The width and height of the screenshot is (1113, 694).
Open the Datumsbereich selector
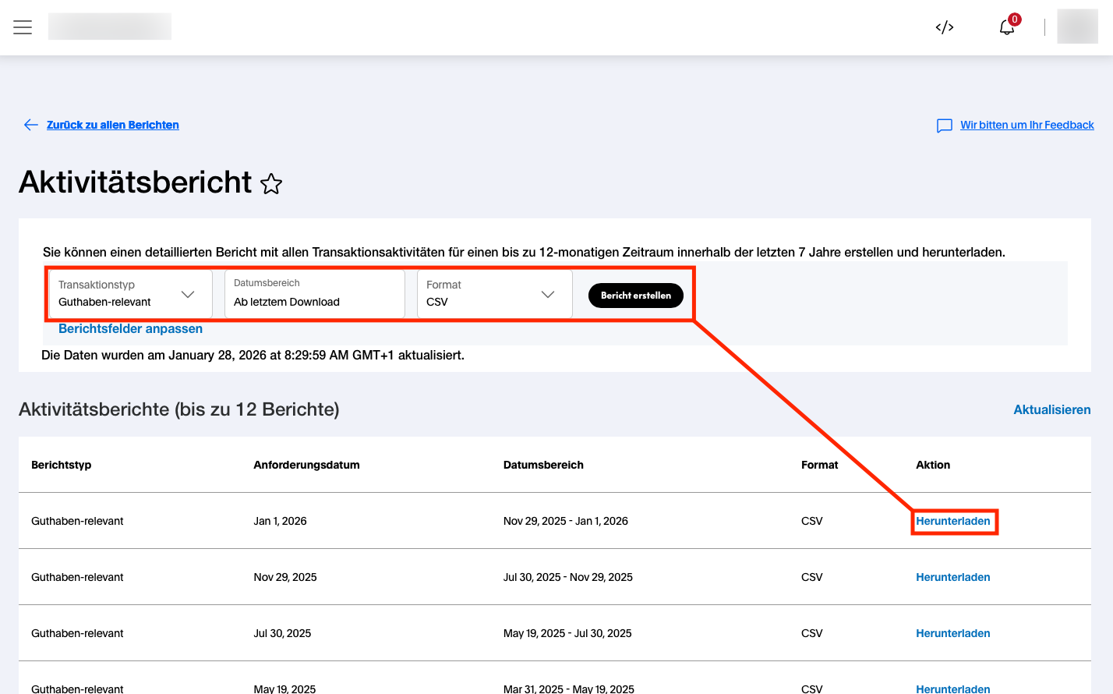(314, 294)
